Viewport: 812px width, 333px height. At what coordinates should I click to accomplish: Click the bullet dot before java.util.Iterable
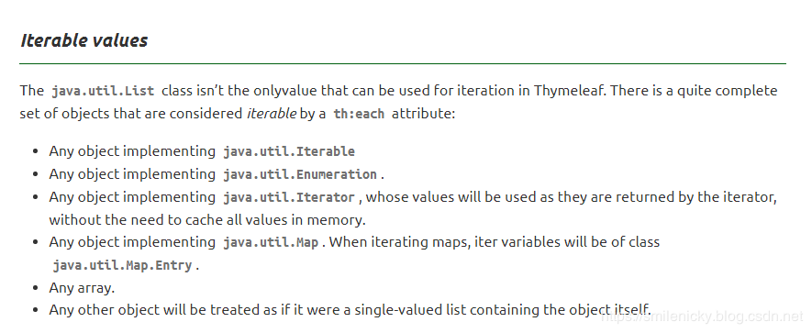pos(35,151)
